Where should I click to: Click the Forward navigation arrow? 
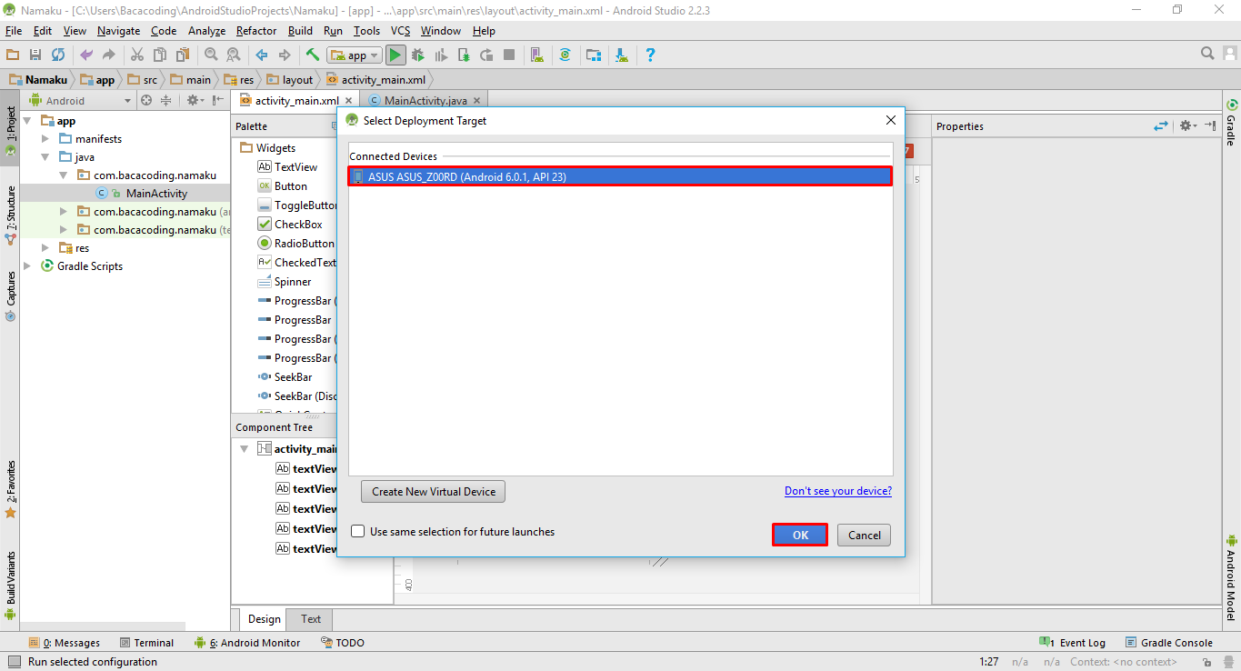coord(284,55)
